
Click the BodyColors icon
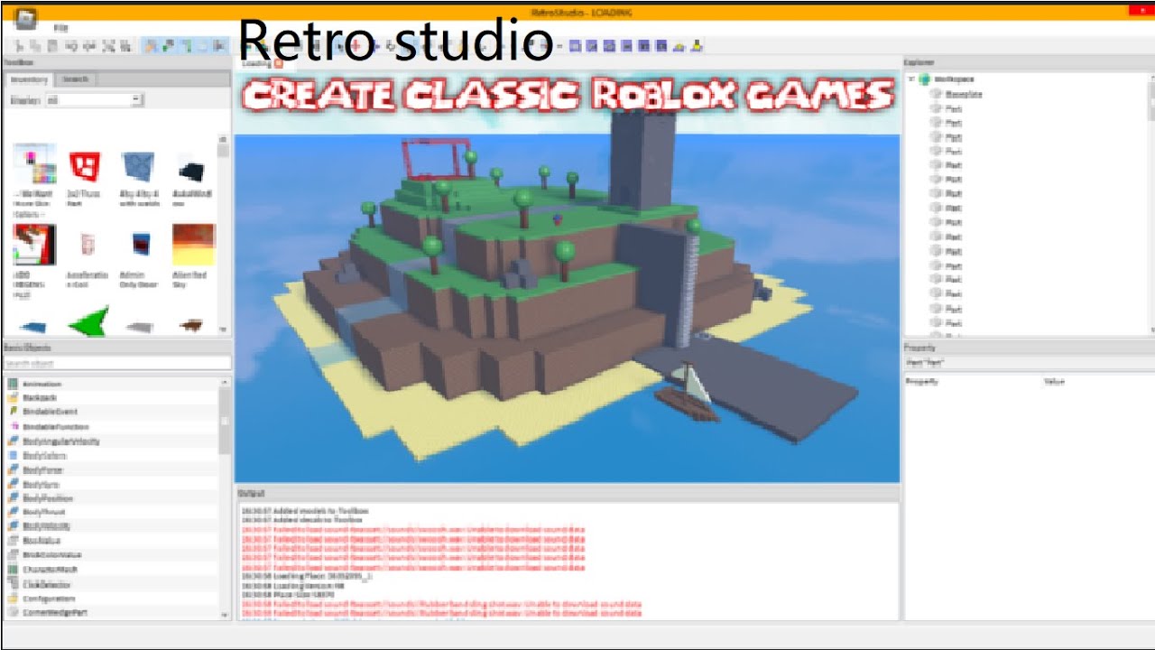[13, 456]
